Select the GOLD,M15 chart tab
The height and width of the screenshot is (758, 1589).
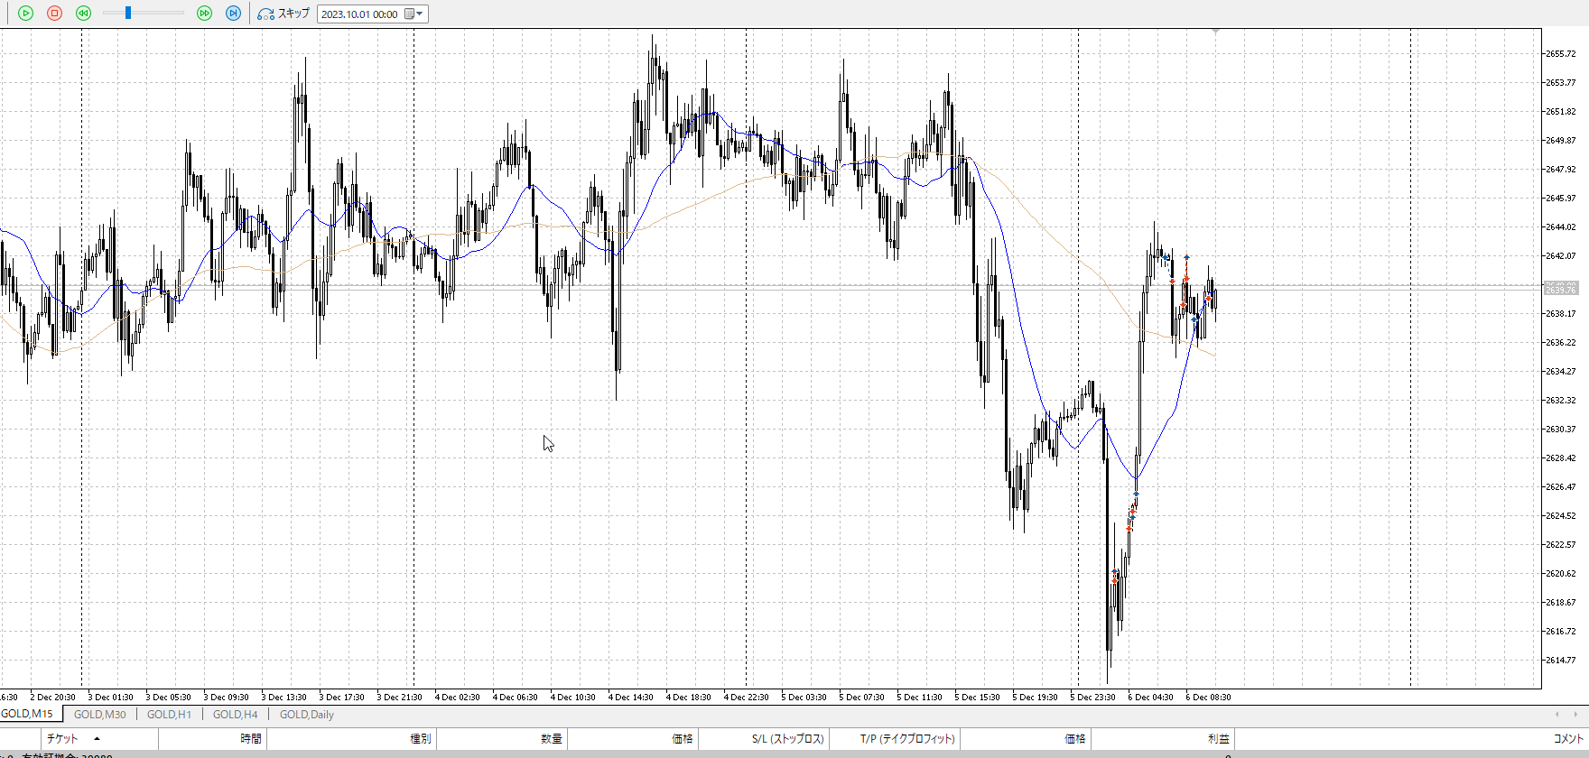tap(28, 715)
